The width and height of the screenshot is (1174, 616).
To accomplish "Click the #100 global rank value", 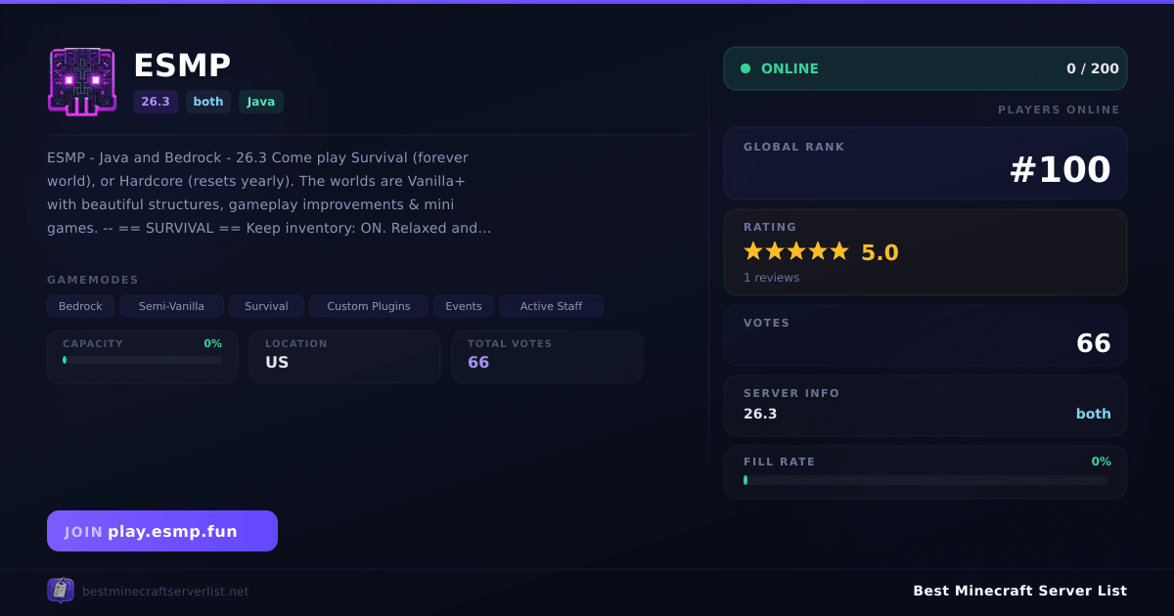I will [x=1061, y=170].
